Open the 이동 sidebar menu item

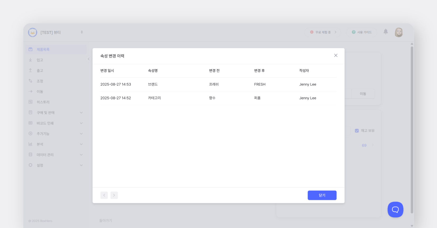point(56,92)
